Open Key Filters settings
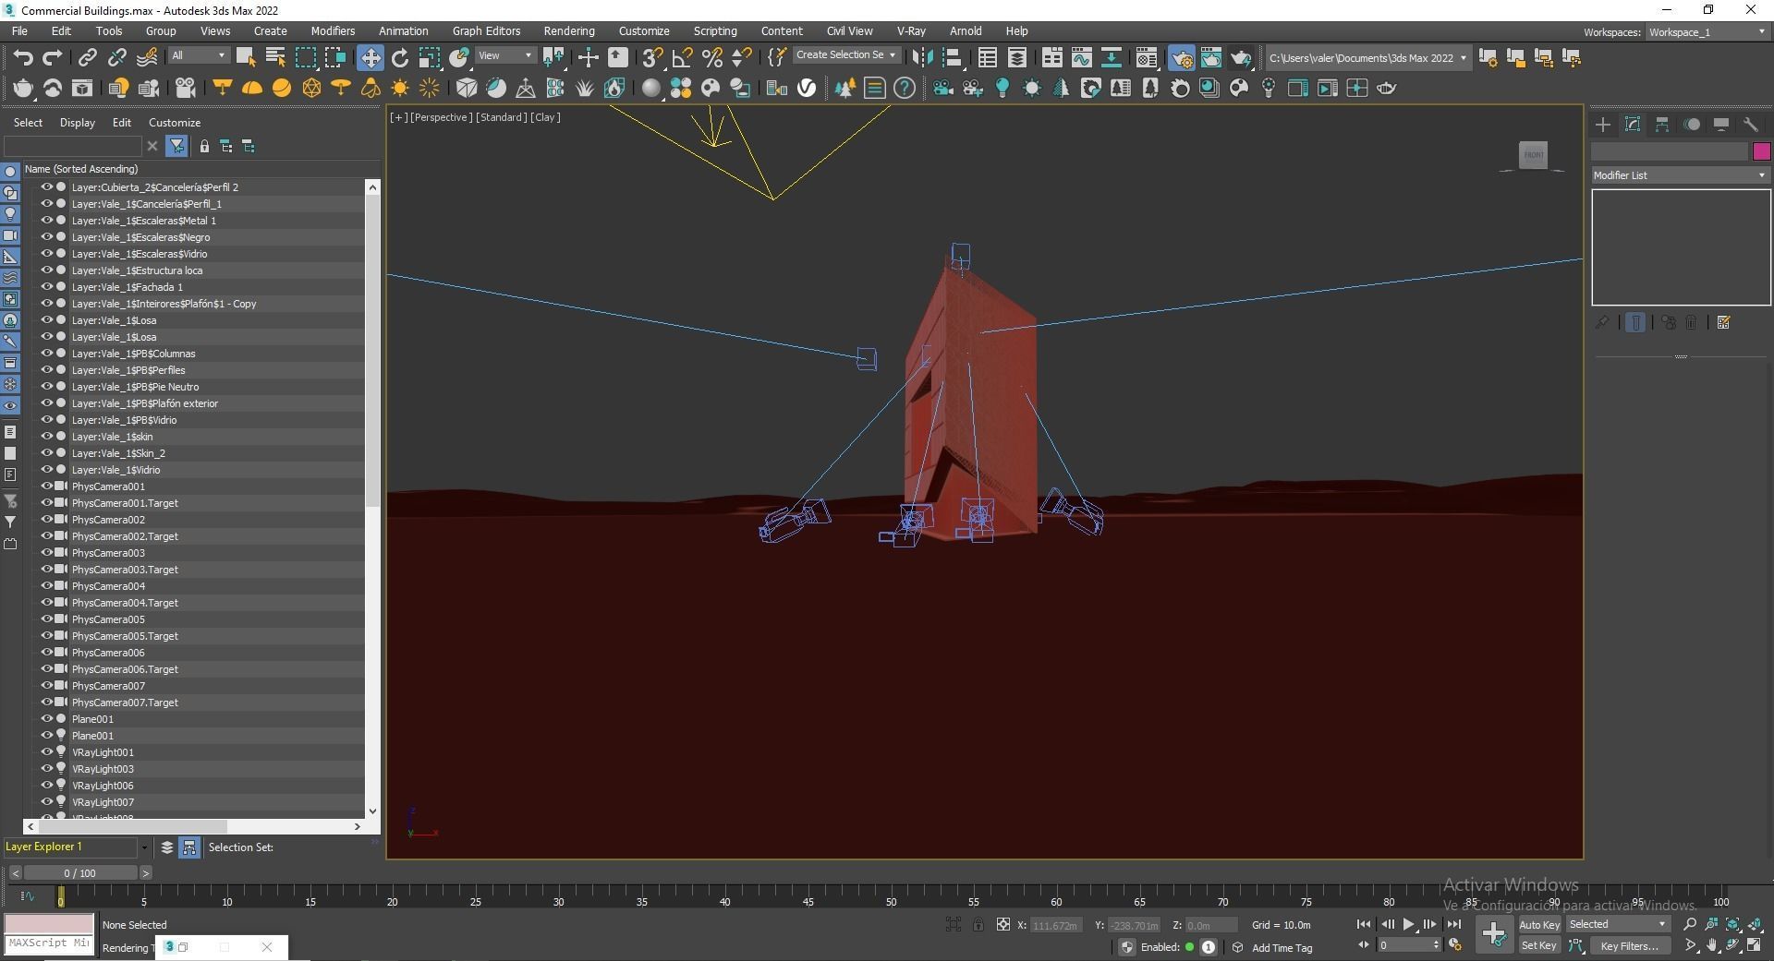This screenshot has width=1774, height=961. pos(1630,945)
